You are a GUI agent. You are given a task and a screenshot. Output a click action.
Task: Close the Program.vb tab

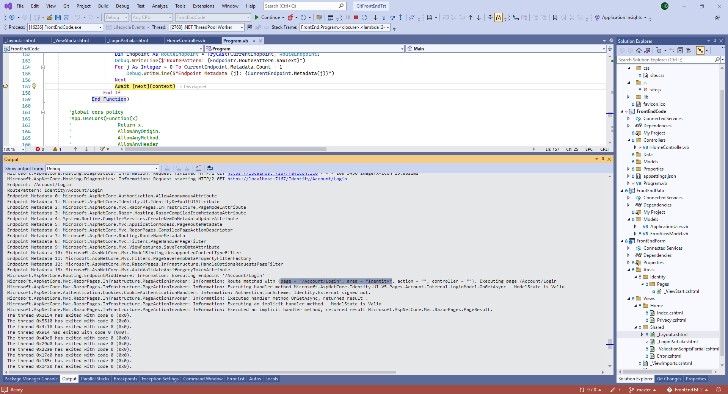260,41
